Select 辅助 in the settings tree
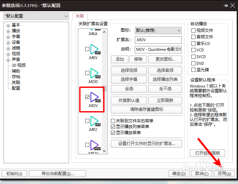The width and height of the screenshot is (238, 184). (x=16, y=71)
